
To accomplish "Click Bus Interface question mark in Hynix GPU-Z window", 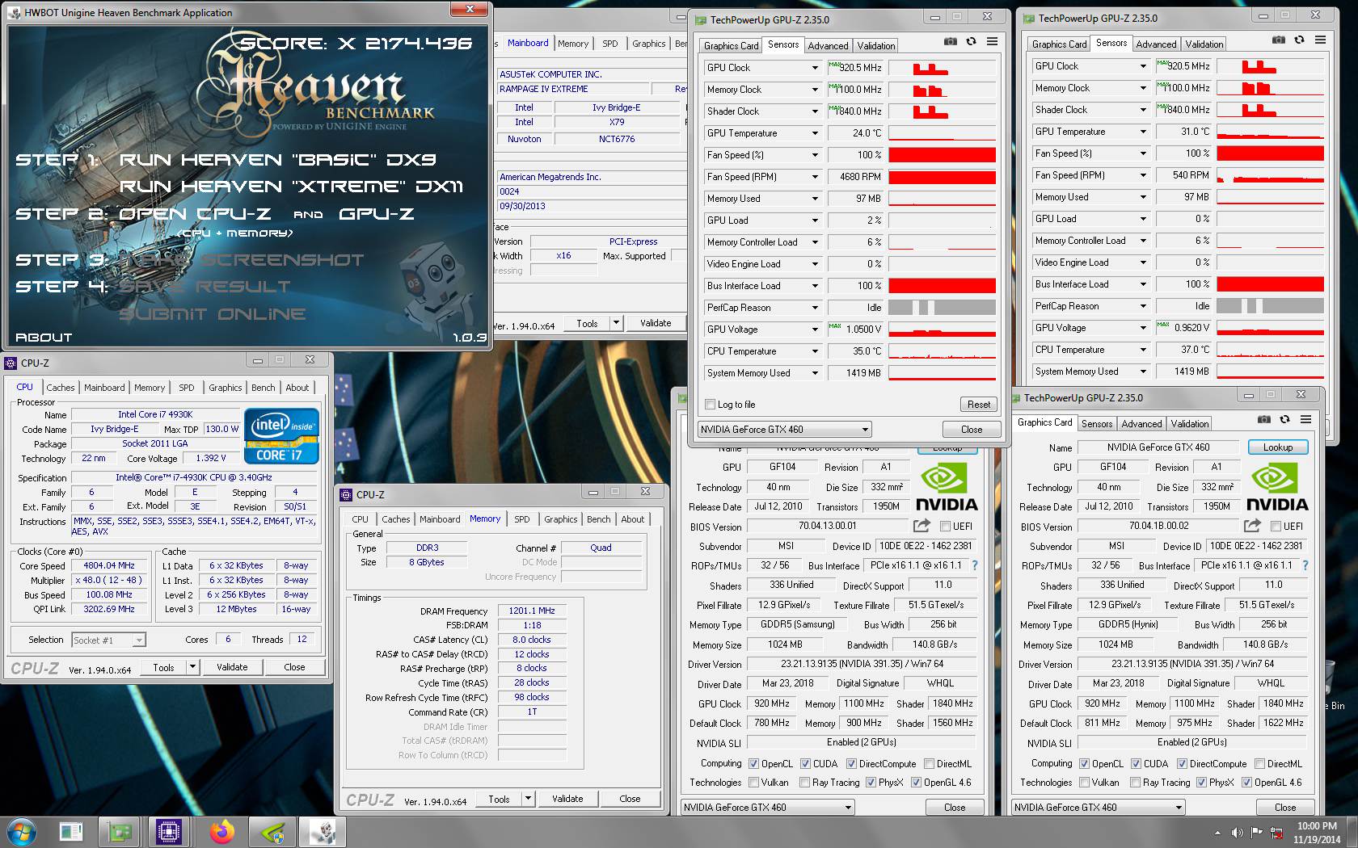I will click(1305, 565).
